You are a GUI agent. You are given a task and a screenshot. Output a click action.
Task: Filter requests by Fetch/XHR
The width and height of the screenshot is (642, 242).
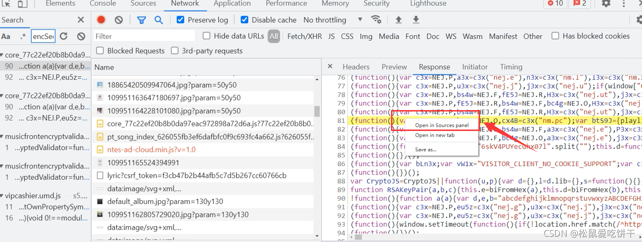tap(305, 36)
